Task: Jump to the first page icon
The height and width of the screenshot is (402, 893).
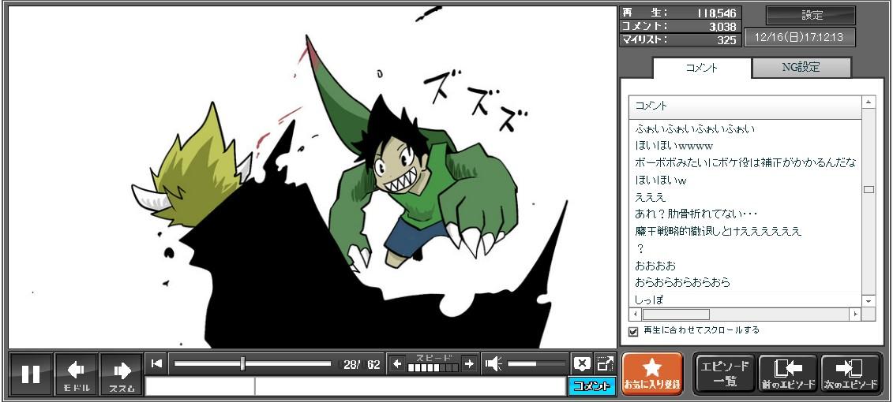Action: point(157,363)
